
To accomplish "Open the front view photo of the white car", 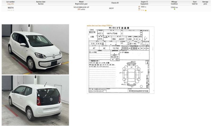I will coord(35,49).
